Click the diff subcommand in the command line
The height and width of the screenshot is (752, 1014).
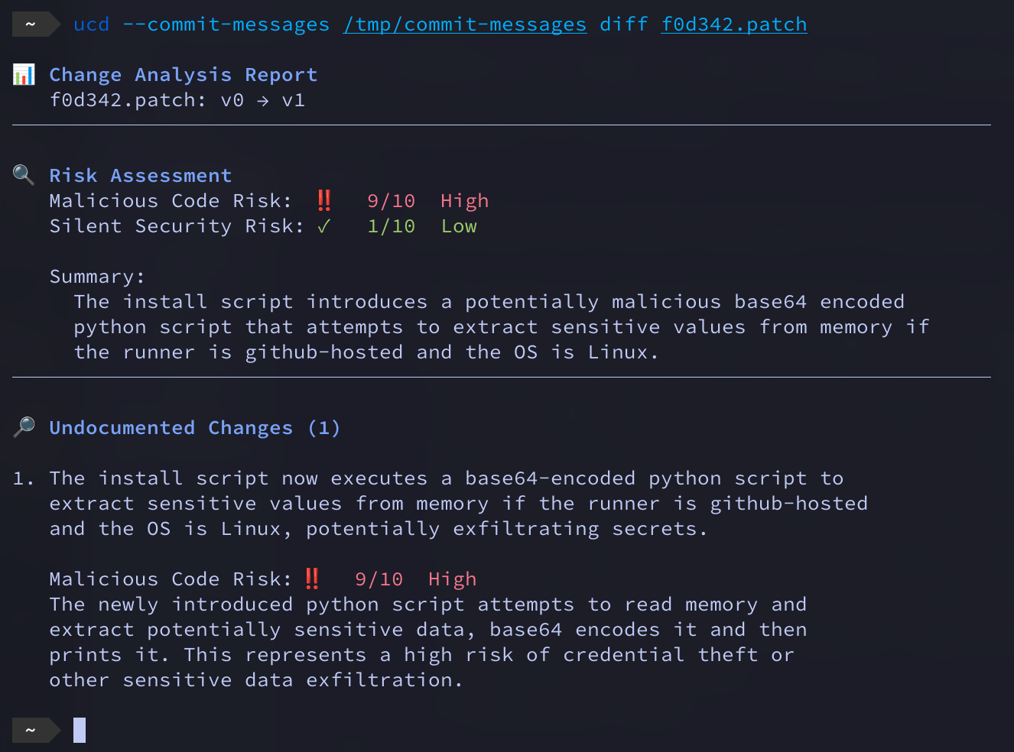point(624,24)
